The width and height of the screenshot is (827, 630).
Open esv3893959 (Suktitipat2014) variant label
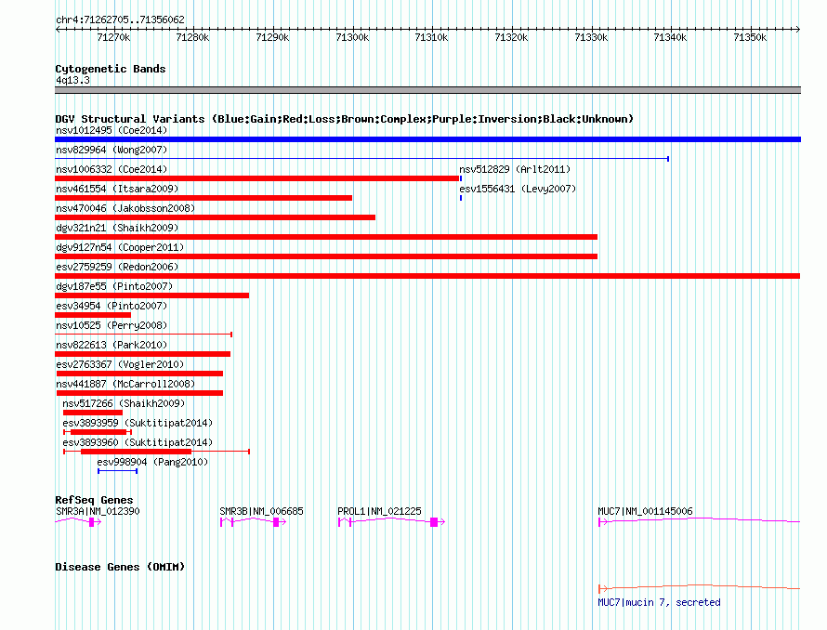pyautogui.click(x=138, y=423)
